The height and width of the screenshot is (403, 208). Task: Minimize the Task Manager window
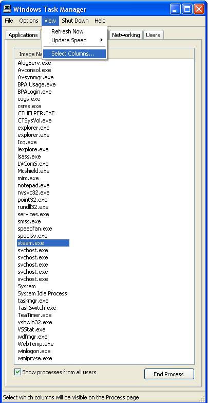click(176, 10)
